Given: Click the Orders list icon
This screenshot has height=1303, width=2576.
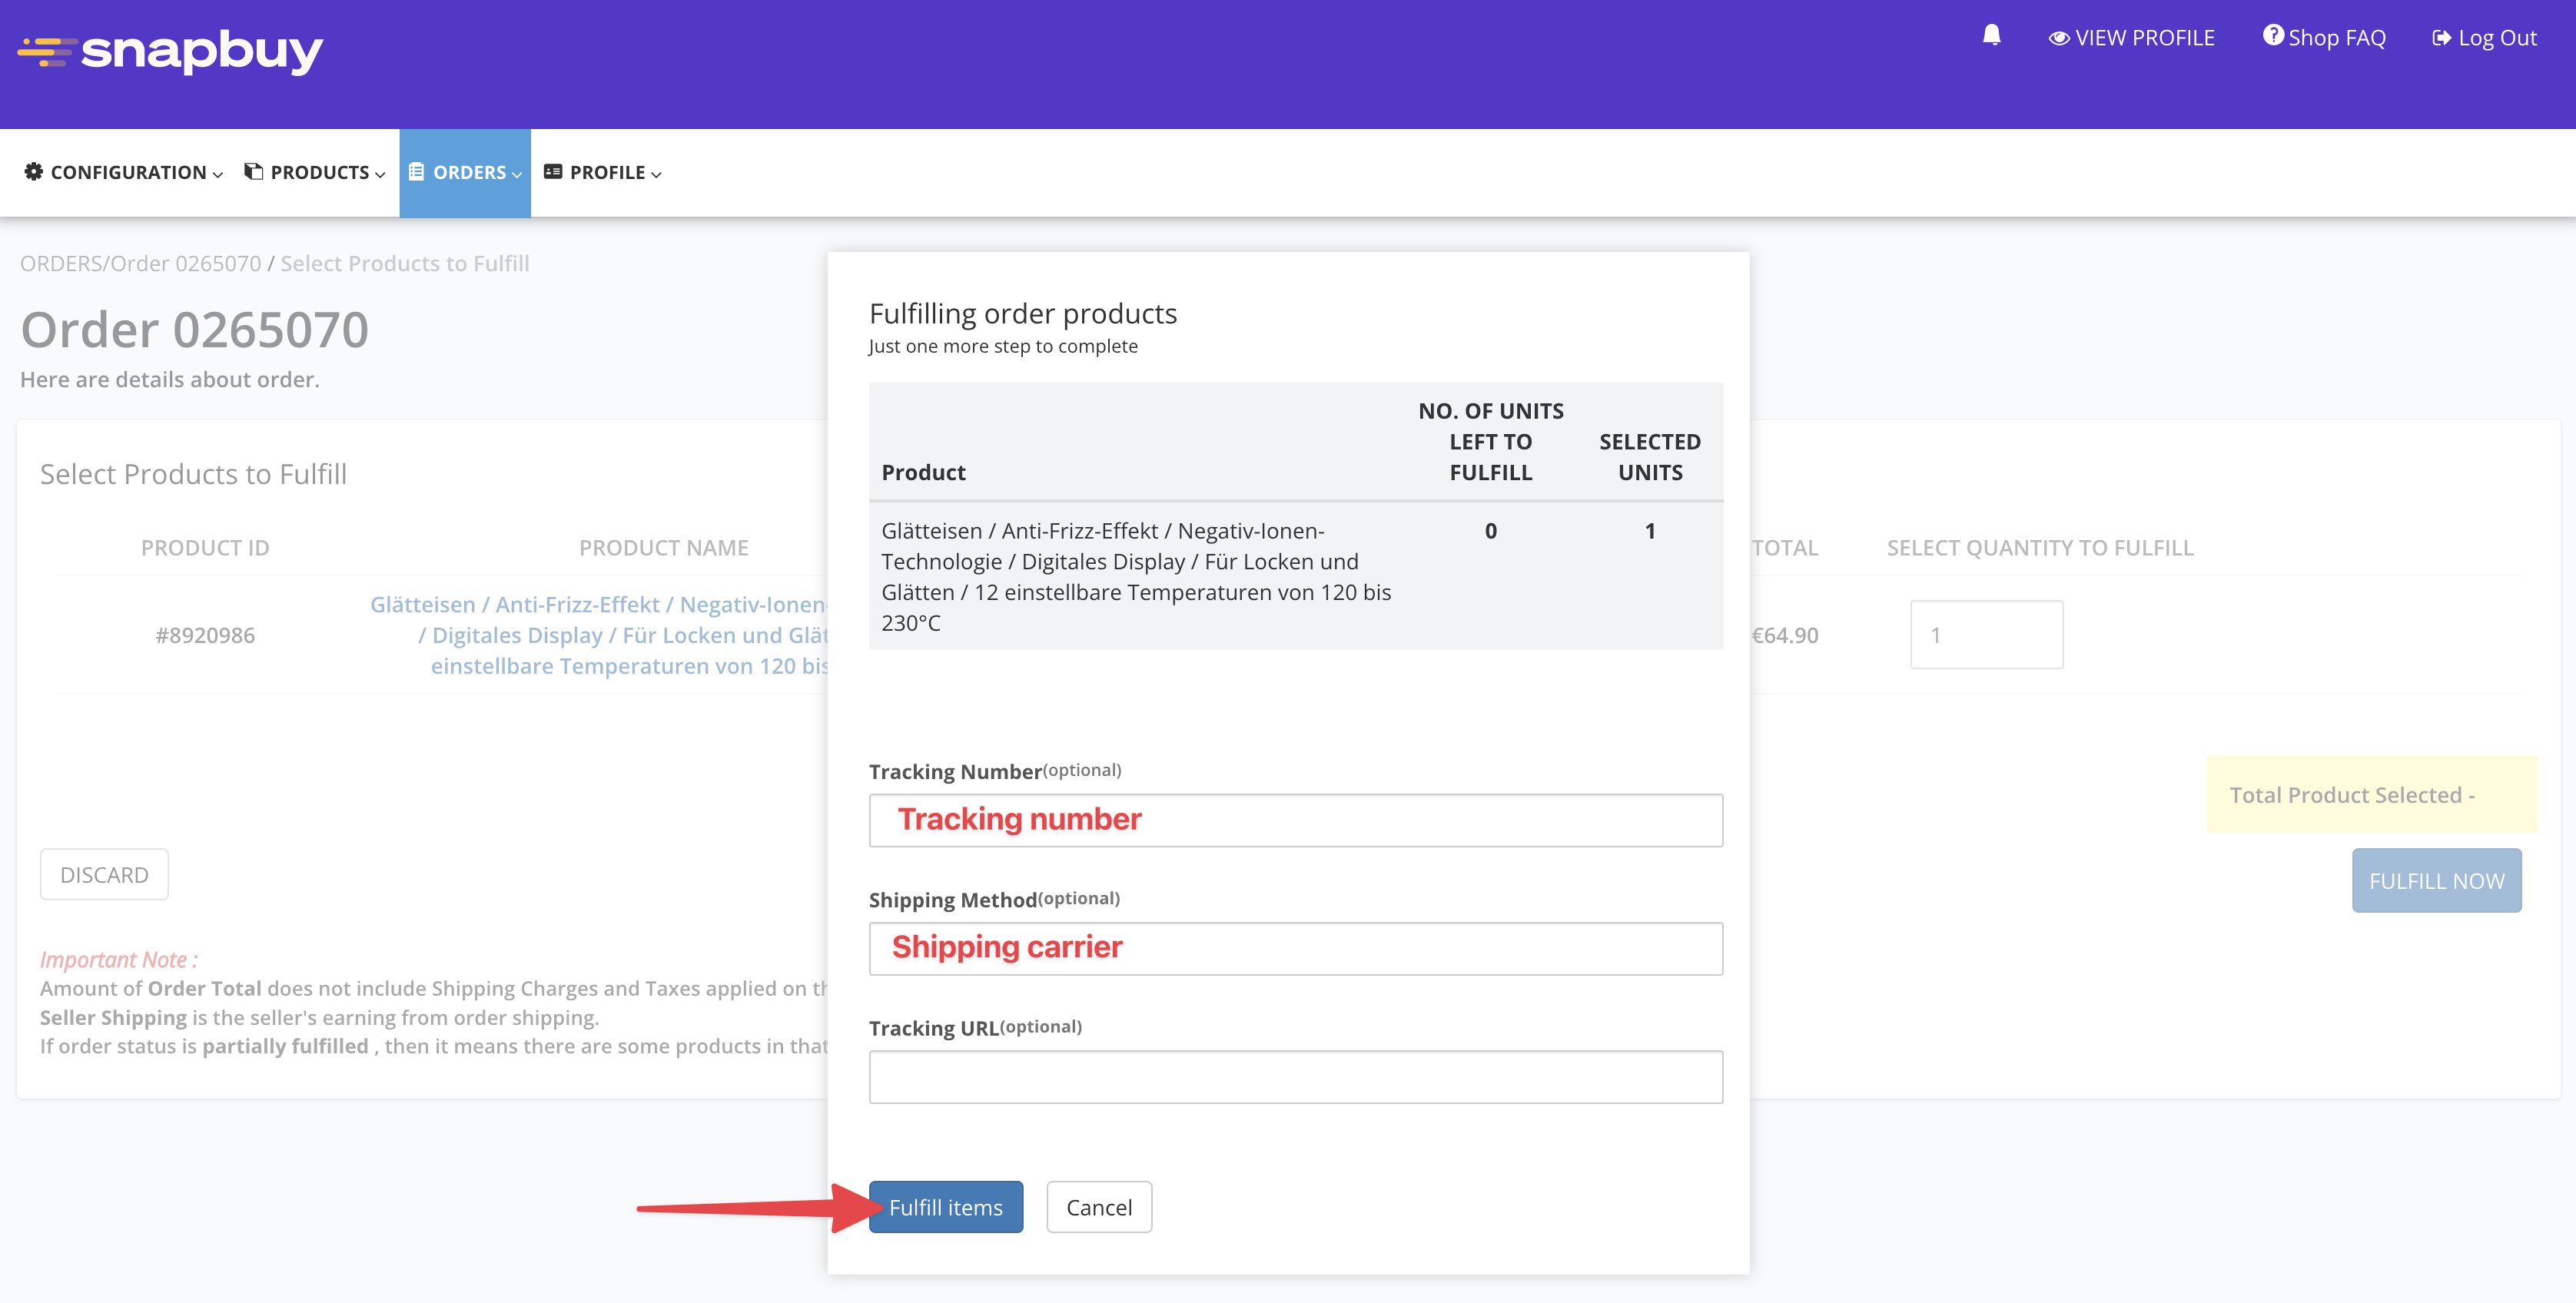Looking at the screenshot, I should pyautogui.click(x=416, y=172).
